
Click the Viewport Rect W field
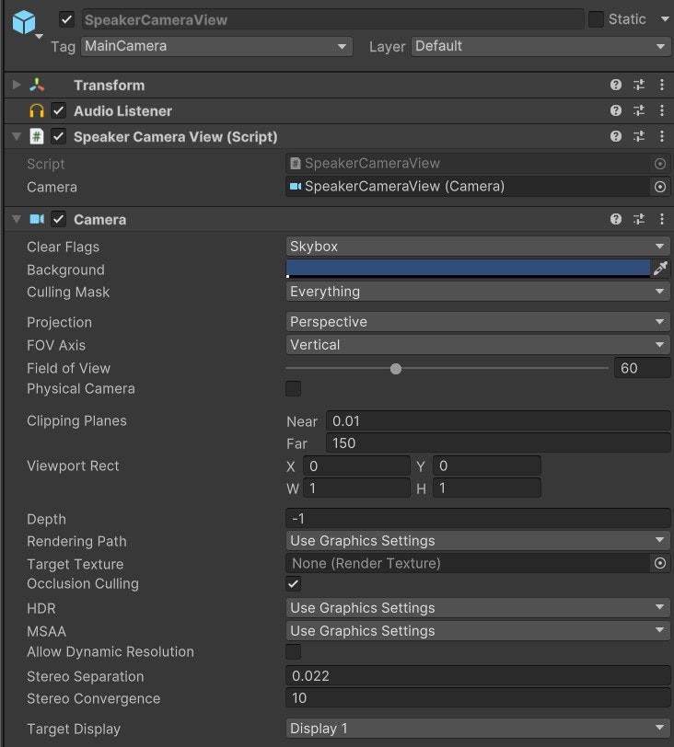(356, 488)
